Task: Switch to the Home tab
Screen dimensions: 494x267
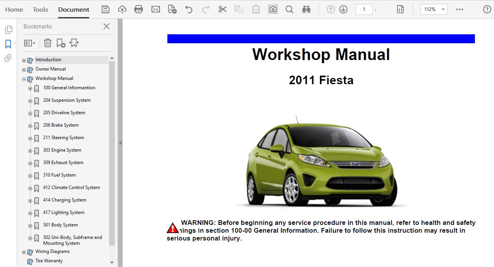Action: coord(14,9)
